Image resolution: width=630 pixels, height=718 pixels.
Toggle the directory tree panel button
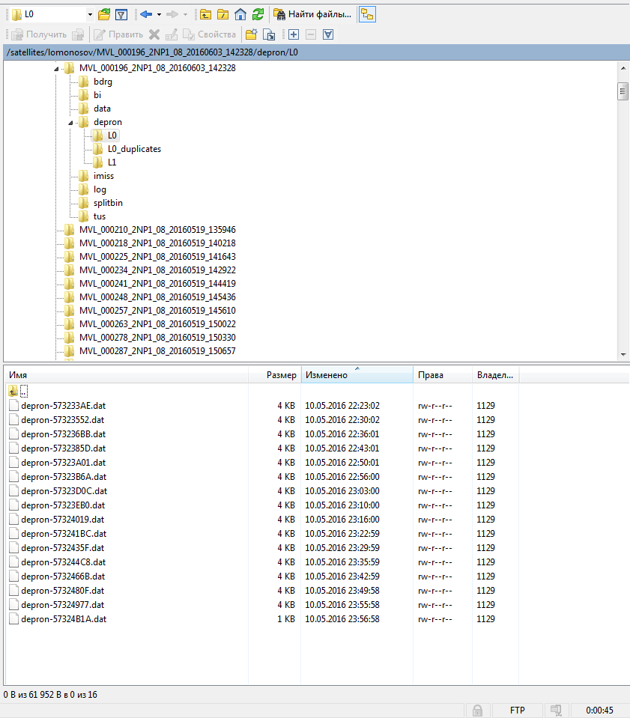(x=367, y=14)
